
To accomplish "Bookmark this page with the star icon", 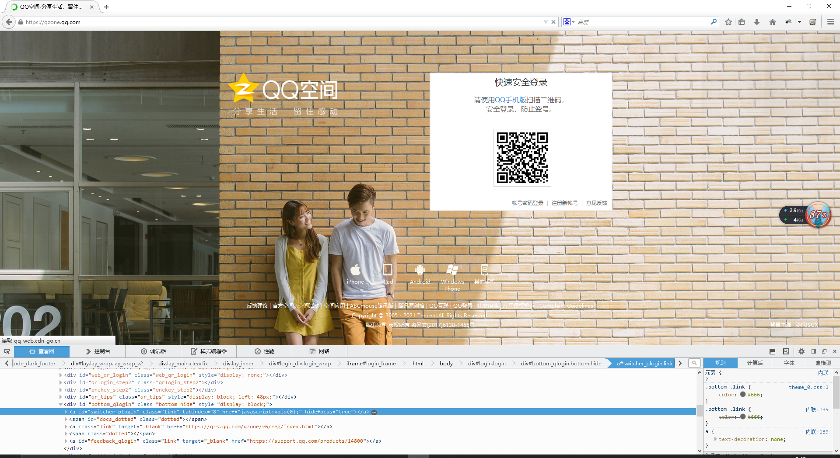I will tap(728, 22).
